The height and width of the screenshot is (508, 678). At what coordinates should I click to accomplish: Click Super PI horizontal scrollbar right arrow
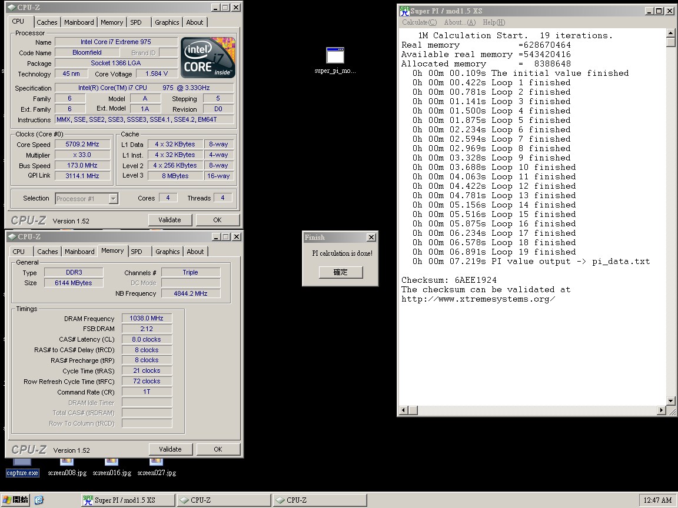pos(662,410)
